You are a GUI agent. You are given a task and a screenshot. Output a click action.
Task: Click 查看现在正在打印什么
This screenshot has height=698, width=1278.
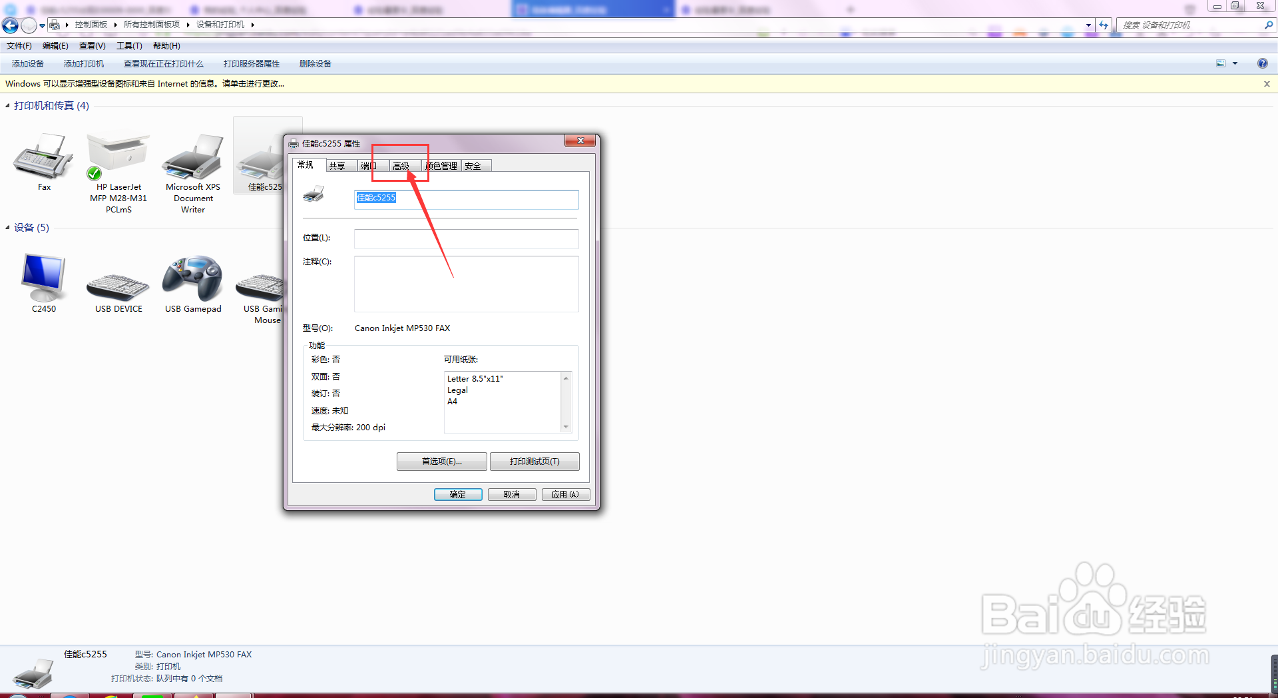164,64
